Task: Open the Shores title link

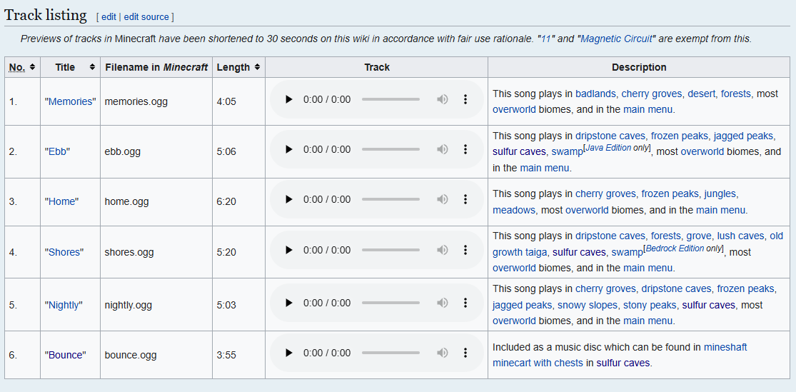Action: [64, 252]
